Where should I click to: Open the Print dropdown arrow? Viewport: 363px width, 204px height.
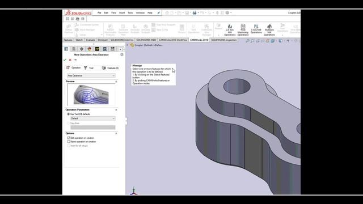[198, 12]
